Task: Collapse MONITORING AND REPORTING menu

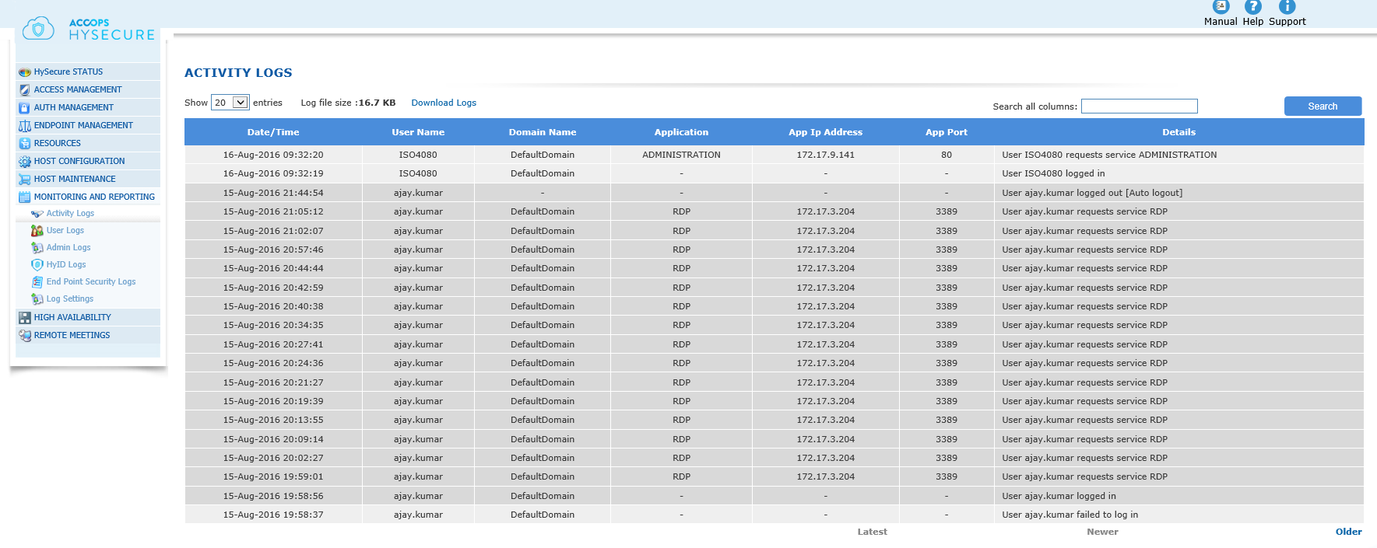Action: point(94,197)
